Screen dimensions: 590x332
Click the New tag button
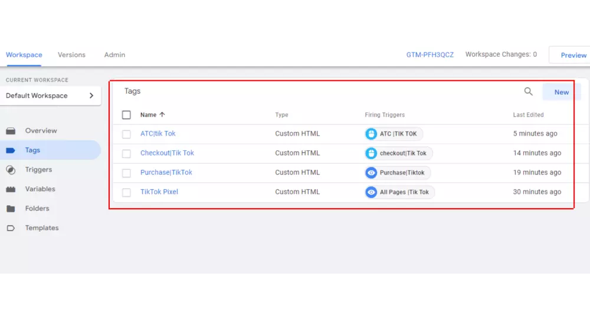(x=561, y=92)
